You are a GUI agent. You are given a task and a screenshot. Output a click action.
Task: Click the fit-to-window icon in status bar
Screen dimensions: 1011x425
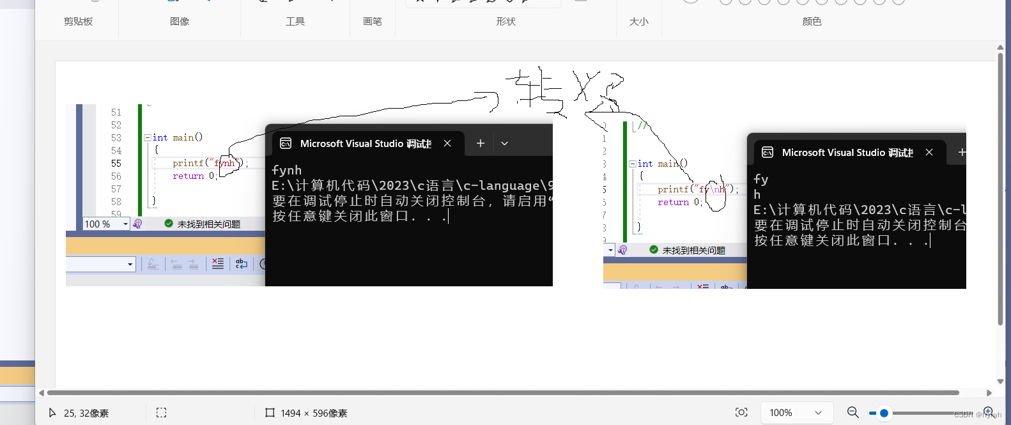pos(741,412)
